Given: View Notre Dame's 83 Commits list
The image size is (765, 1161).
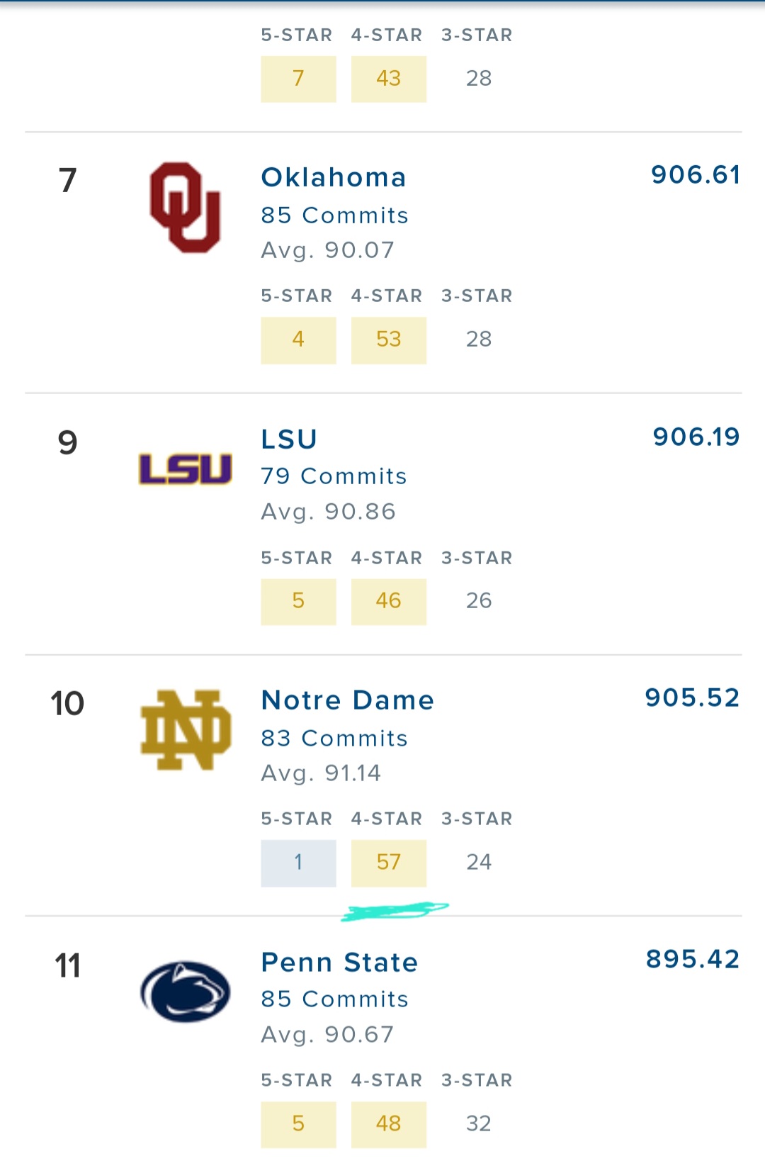Looking at the screenshot, I should 334,739.
